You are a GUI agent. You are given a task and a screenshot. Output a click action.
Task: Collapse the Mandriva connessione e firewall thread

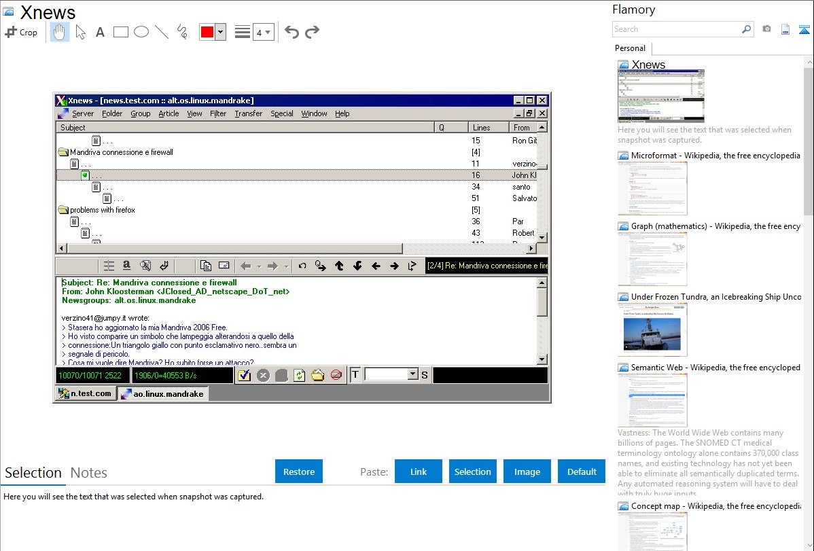pyautogui.click(x=63, y=152)
